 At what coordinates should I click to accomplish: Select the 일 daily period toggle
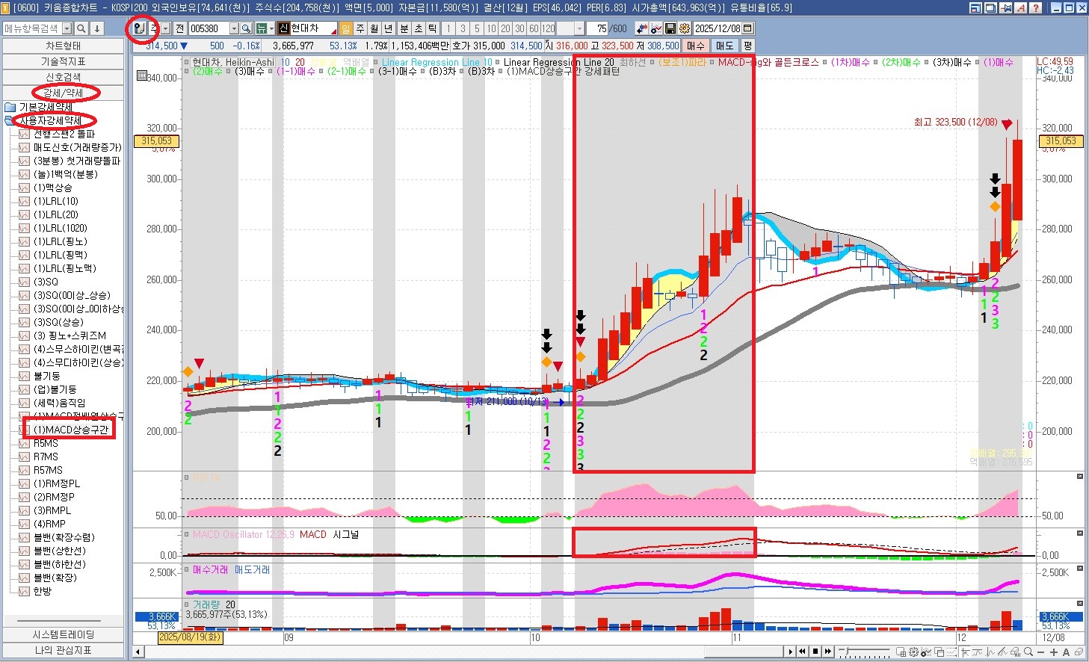tap(345, 28)
